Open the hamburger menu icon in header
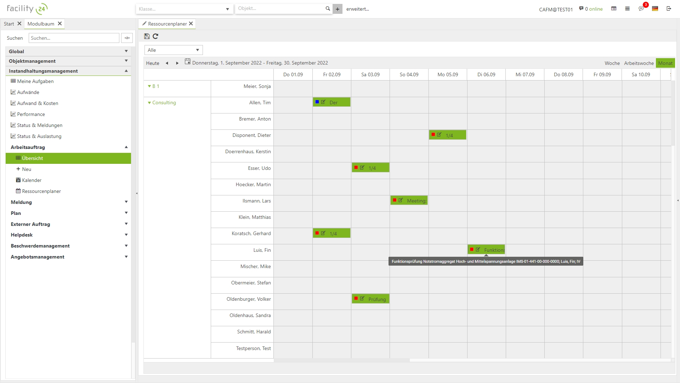Image resolution: width=680 pixels, height=383 pixels. [x=627, y=9]
